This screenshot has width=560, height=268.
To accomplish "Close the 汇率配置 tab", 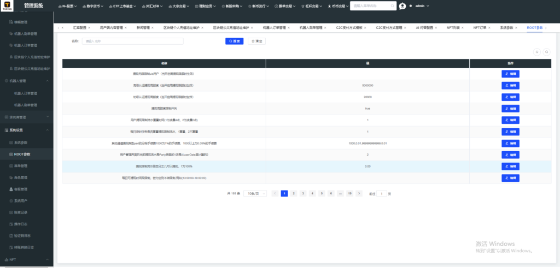I will coord(89,28).
